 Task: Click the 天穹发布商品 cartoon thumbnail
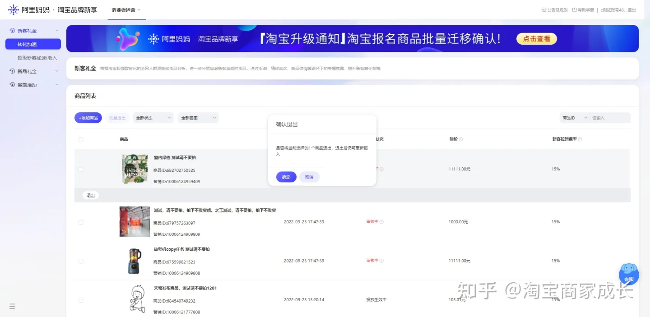pyautogui.click(x=137, y=299)
